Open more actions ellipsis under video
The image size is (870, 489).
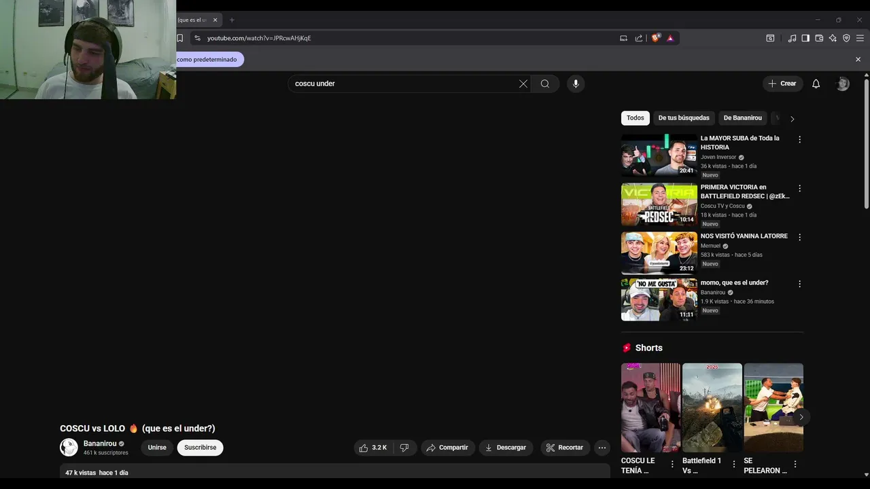click(x=602, y=448)
